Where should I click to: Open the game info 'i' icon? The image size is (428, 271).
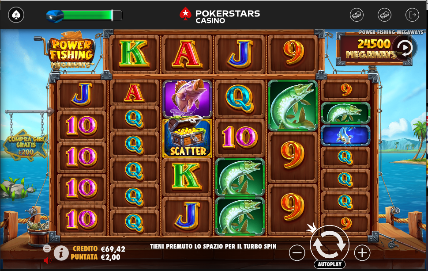pyautogui.click(x=61, y=253)
